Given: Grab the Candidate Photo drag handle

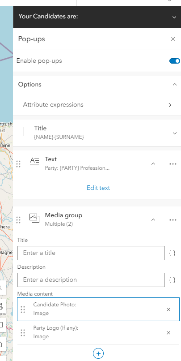Looking at the screenshot, I should pos(23,309).
